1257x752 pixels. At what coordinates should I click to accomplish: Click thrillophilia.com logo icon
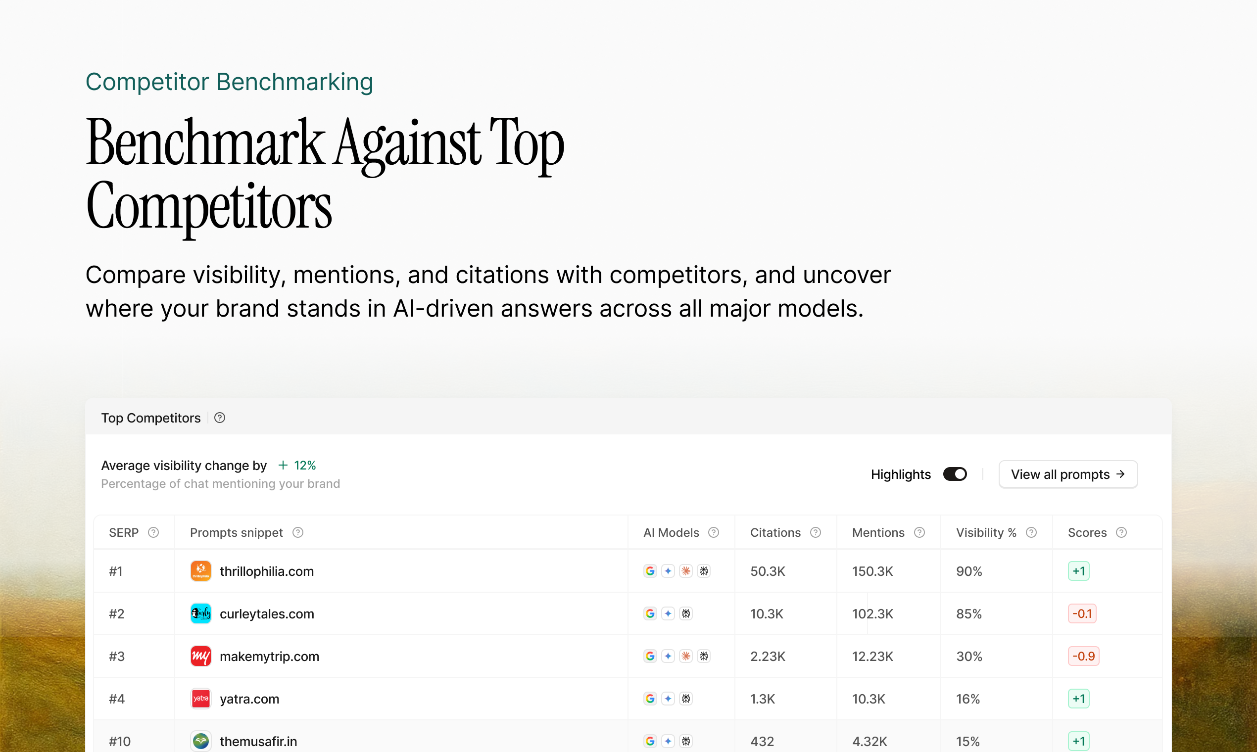(201, 571)
